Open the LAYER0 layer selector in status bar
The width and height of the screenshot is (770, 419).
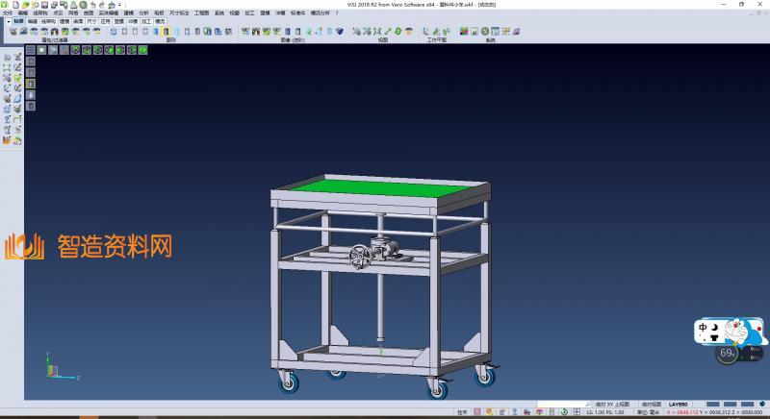(679, 404)
